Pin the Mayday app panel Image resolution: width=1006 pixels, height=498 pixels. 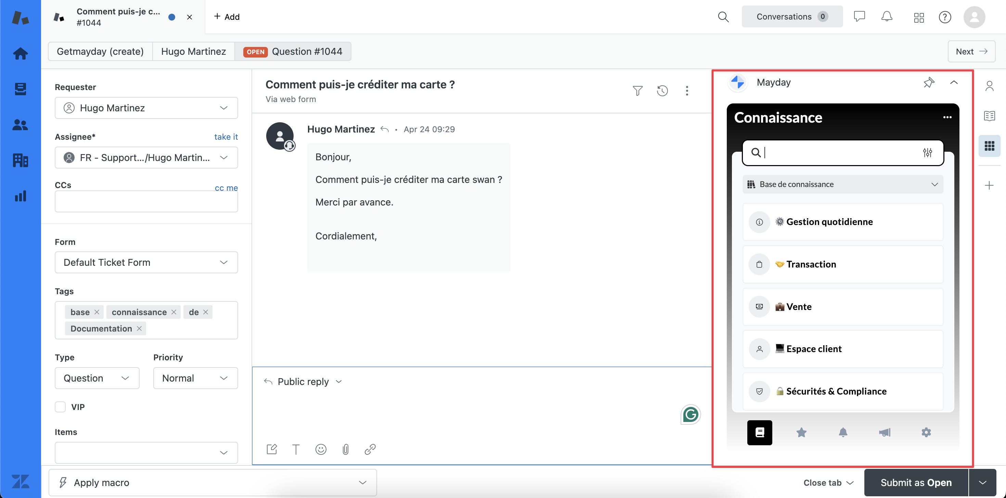click(929, 82)
